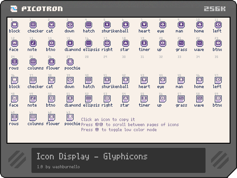Copy the document-style face icon numbered 48
Screen dimensions: 237x178
(14, 99)
